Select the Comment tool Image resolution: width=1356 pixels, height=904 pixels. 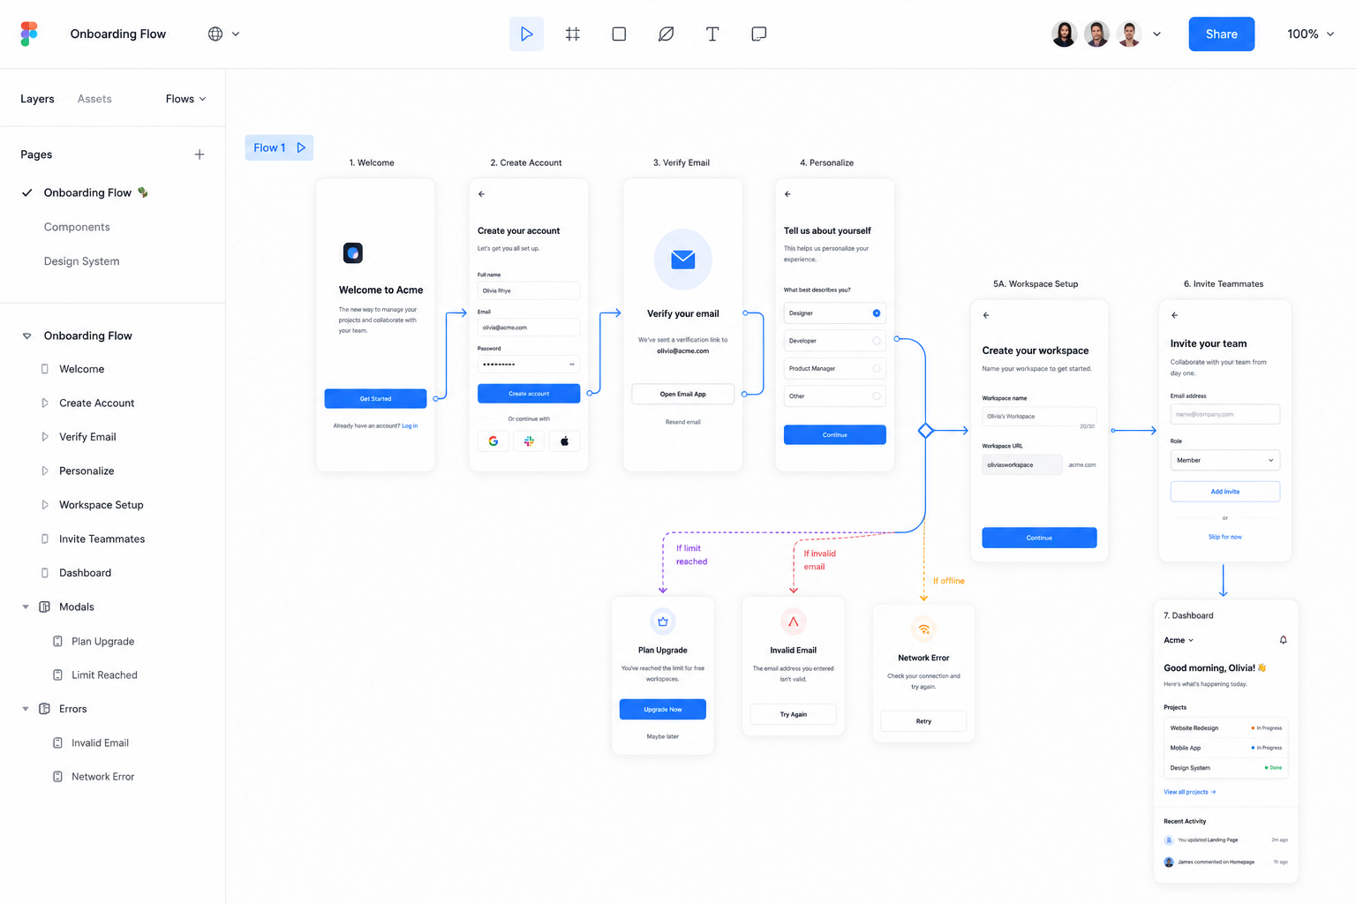[x=758, y=34]
